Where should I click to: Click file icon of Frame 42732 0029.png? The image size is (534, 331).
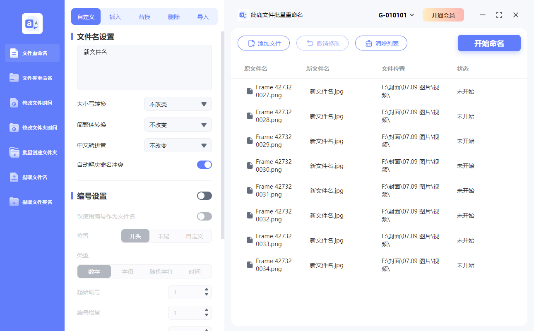click(250, 141)
